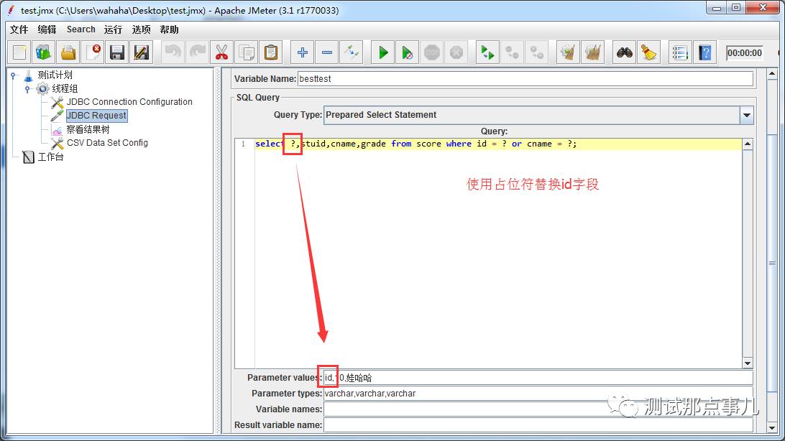The height and width of the screenshot is (441, 785).
Task: Click the Help question mark icon
Action: coord(705,52)
